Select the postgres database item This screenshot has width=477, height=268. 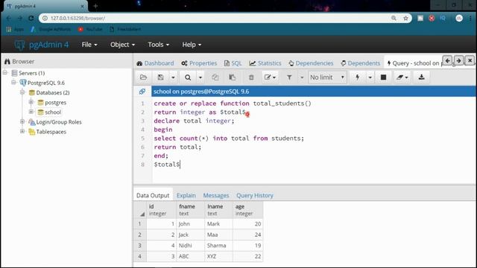(55, 103)
